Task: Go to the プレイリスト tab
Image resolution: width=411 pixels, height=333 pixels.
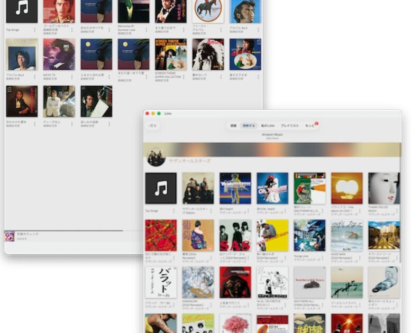Action: 290,126
